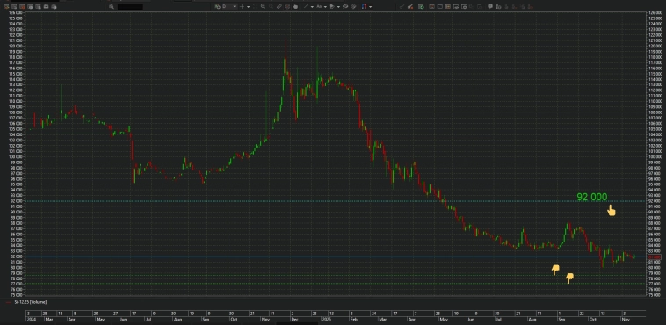
Task: Select the ruler measurement tool
Action: tap(279, 6)
